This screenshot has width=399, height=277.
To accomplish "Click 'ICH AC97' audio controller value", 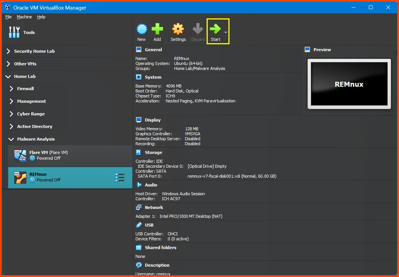I will 171,199.
